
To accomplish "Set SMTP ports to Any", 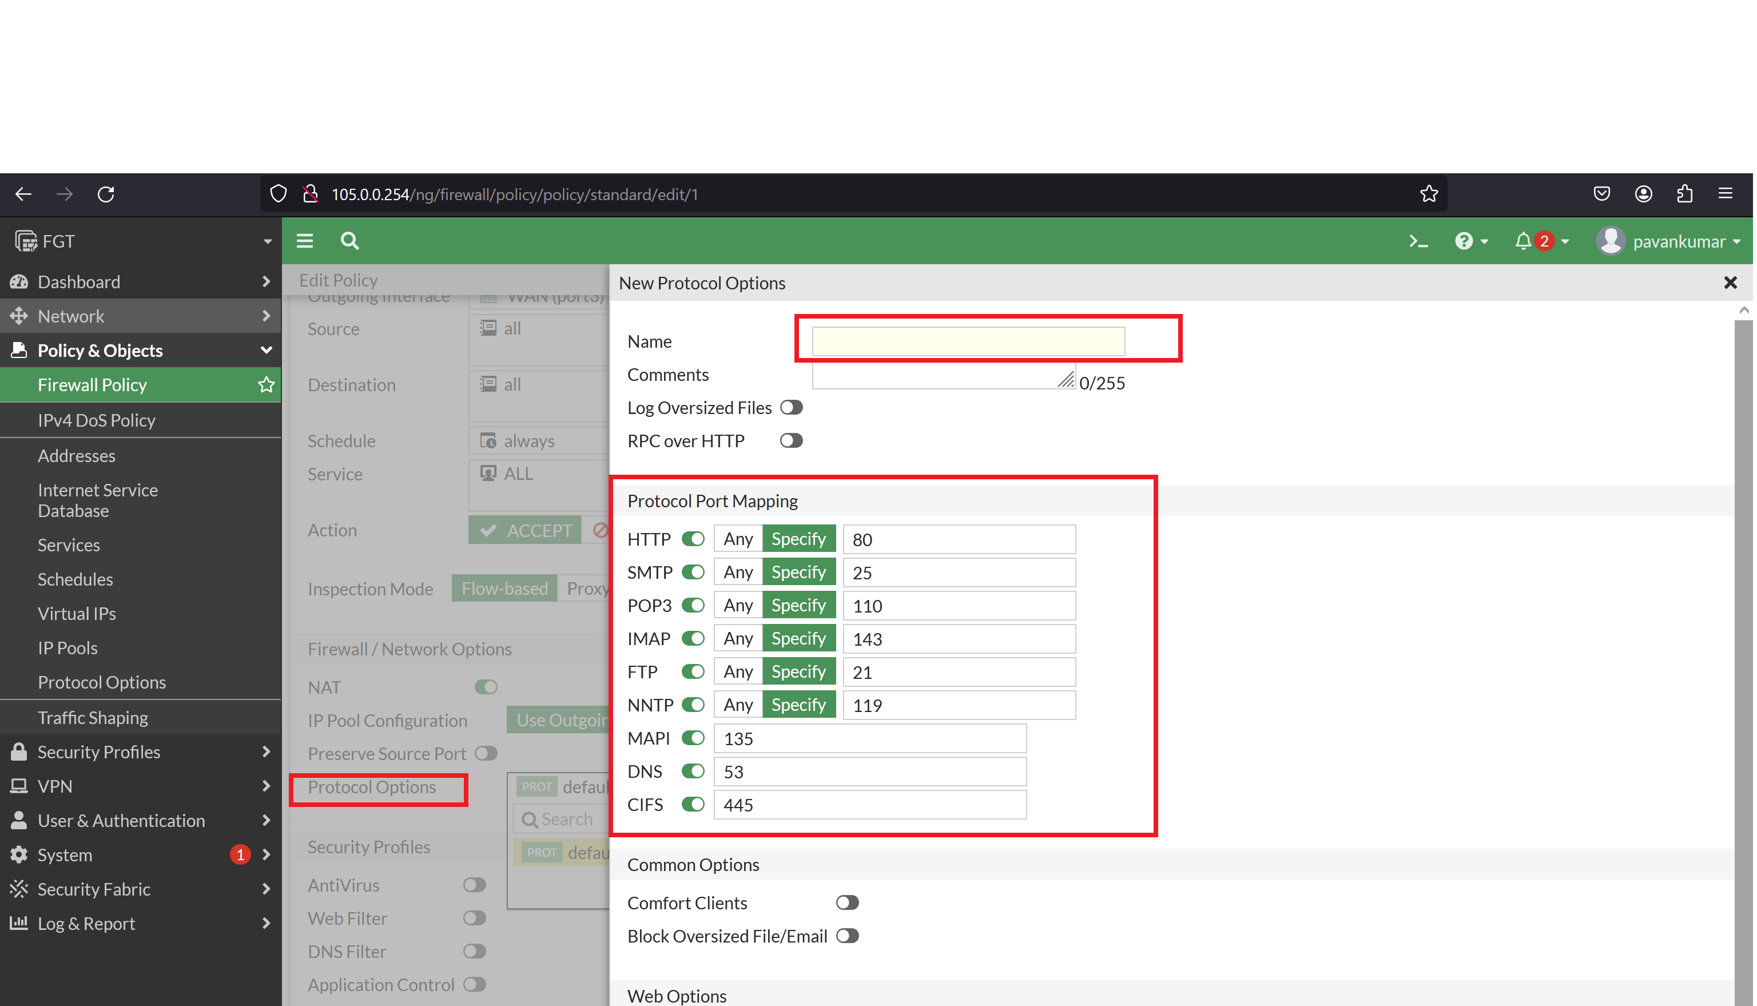I will pos(737,572).
